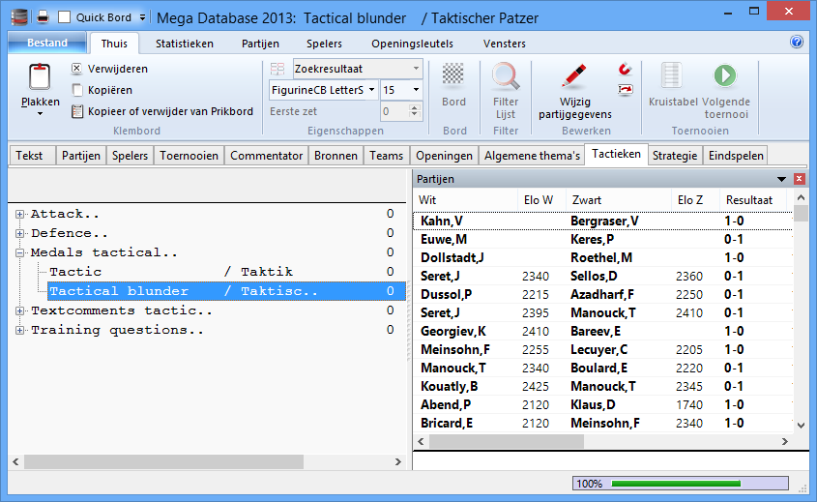This screenshot has height=502, width=817.
Task: Toggle the Quick Bord checkbox
Action: (64, 17)
